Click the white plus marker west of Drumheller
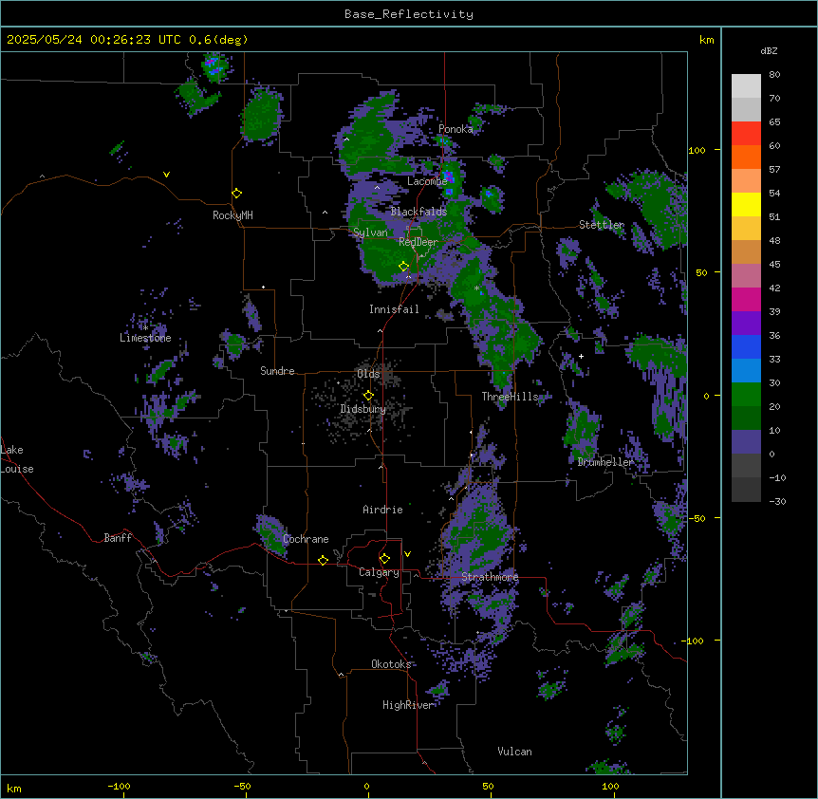 point(581,356)
